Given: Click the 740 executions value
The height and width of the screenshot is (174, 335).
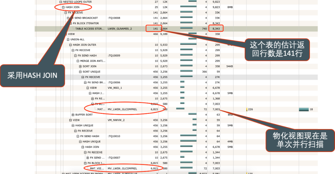Looking at the screenshot, I should coord(204,29).
